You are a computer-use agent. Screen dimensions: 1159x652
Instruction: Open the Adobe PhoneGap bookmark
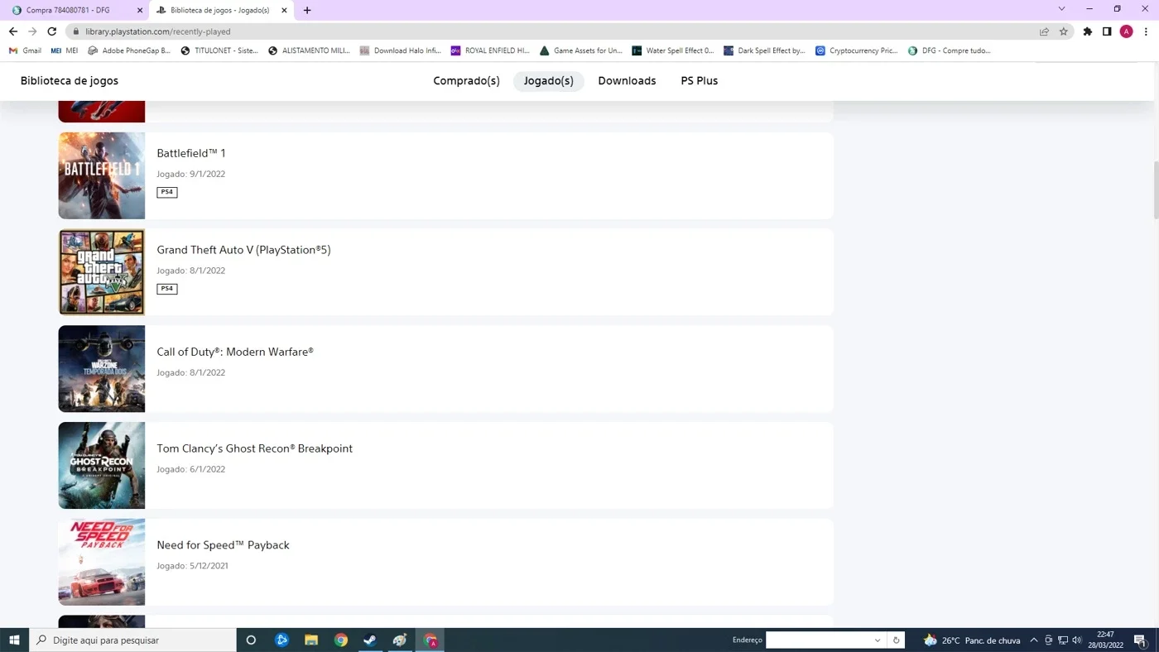pyautogui.click(x=129, y=50)
